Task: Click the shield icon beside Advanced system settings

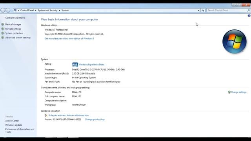Action: click(x=3, y=38)
